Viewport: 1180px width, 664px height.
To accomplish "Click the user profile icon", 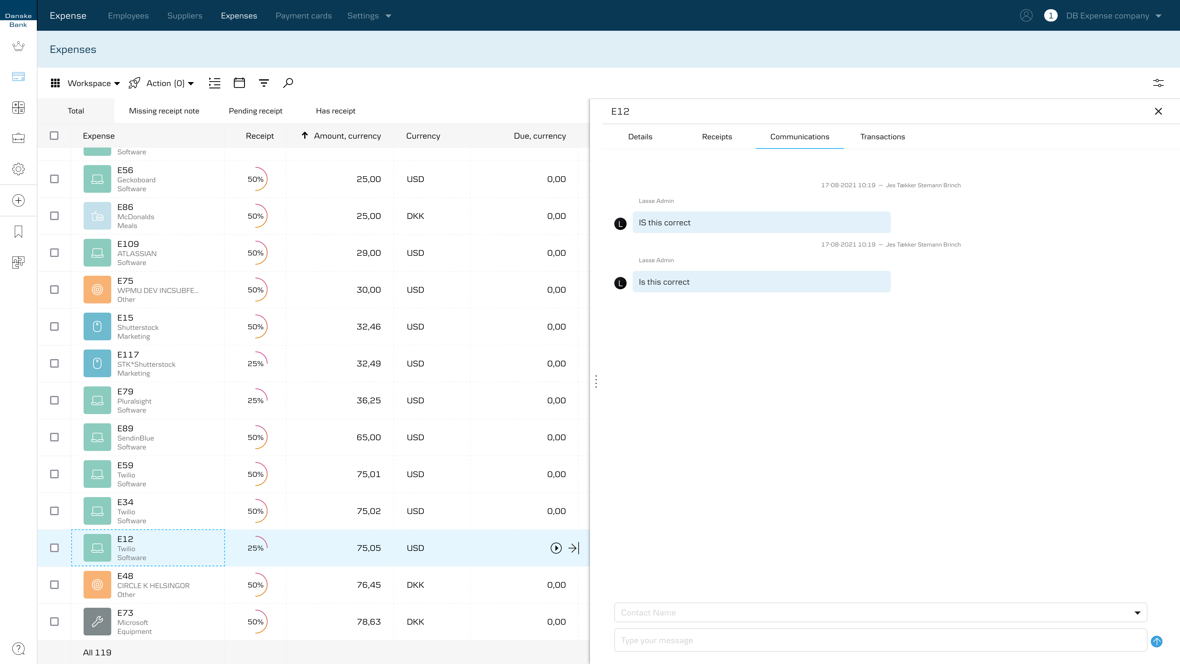I will click(x=1026, y=16).
